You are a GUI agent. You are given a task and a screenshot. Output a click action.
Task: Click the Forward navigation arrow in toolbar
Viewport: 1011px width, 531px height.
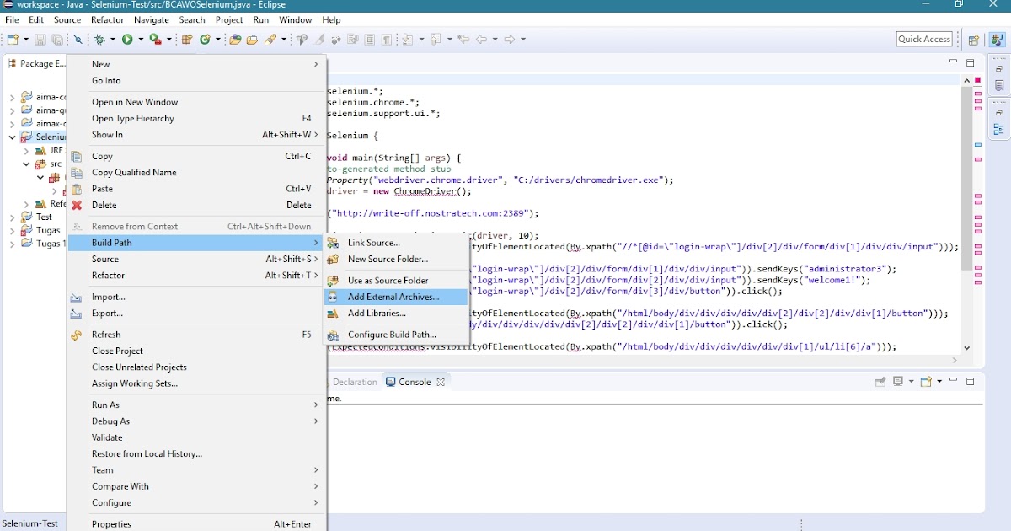[x=510, y=39]
